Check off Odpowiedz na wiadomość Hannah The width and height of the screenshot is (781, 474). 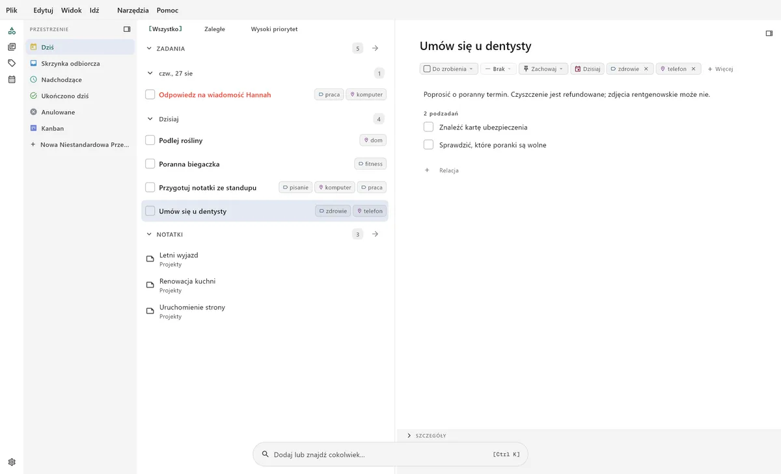(x=150, y=95)
